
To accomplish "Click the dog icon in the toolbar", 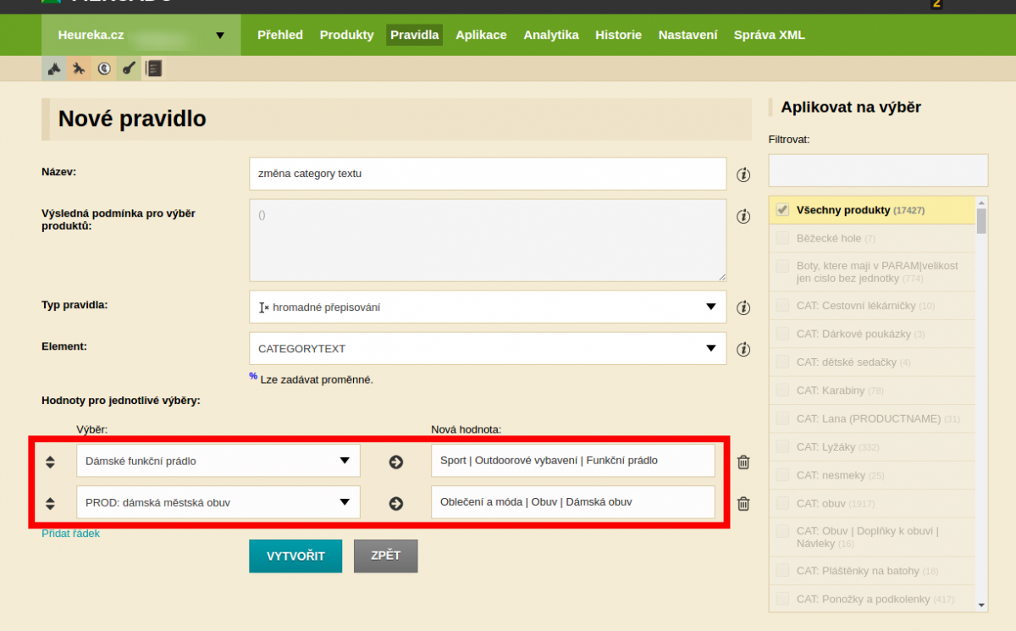I will point(53,69).
